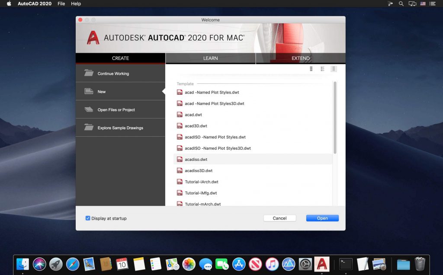Image resolution: width=443 pixels, height=275 pixels.
Task: Select the detailed list view icon
Action: (322, 68)
